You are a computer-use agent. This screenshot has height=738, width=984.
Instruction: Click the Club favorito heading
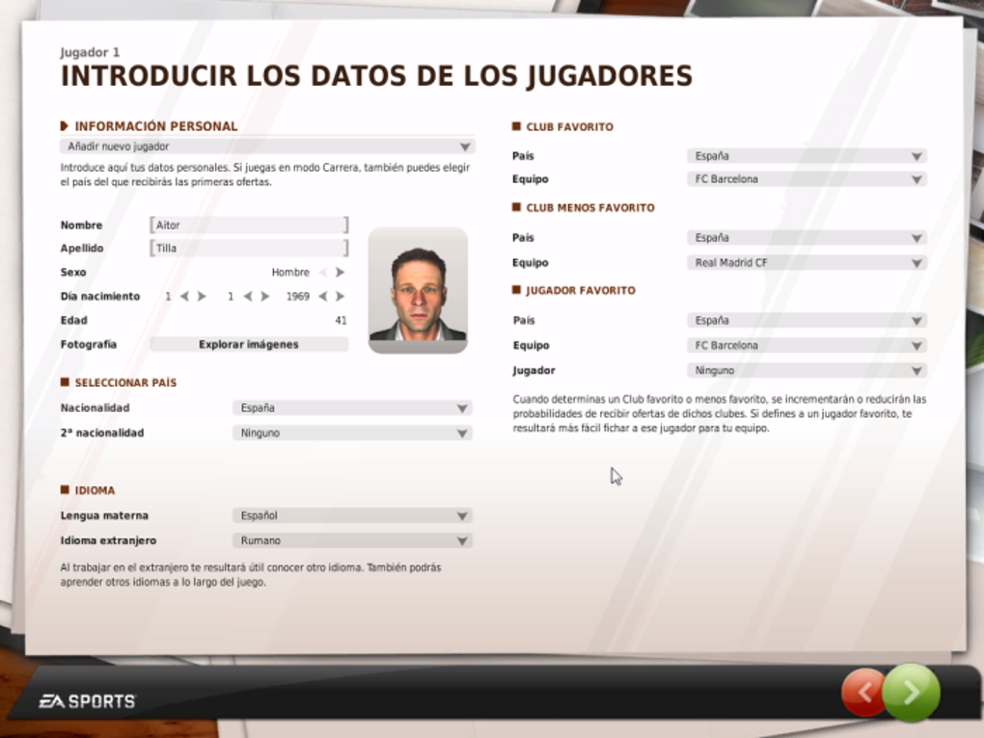(569, 126)
